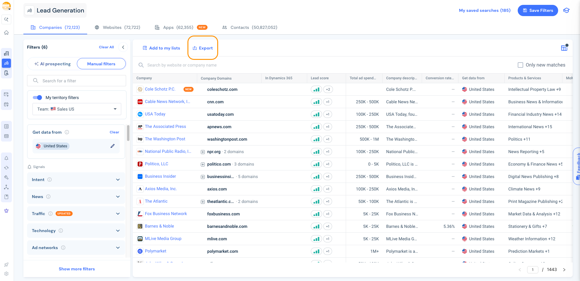Click the Export button
Viewport: 580px width, 281px height.
pyautogui.click(x=203, y=48)
